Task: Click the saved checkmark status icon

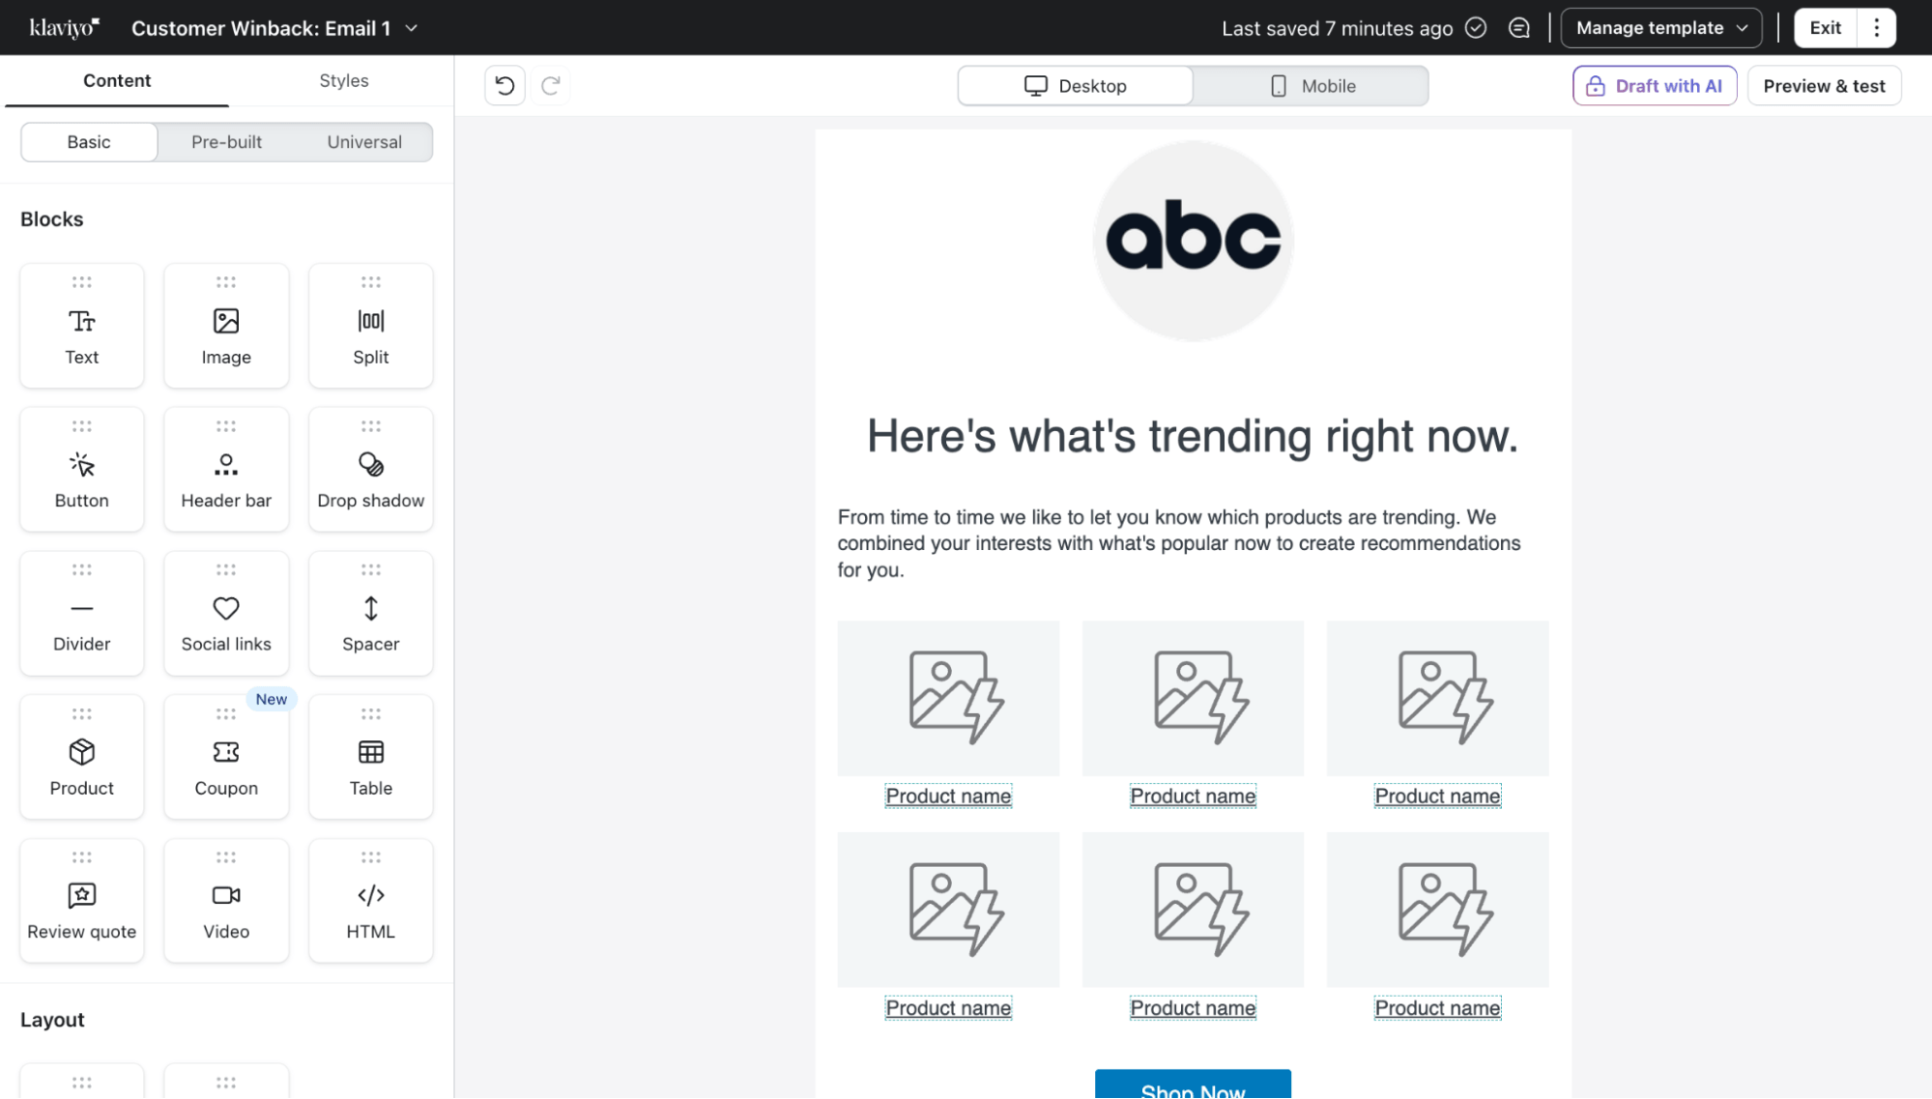Action: (1476, 28)
